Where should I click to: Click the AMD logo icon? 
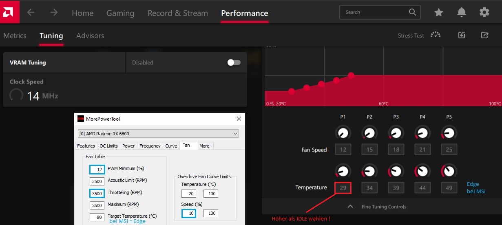[9, 11]
